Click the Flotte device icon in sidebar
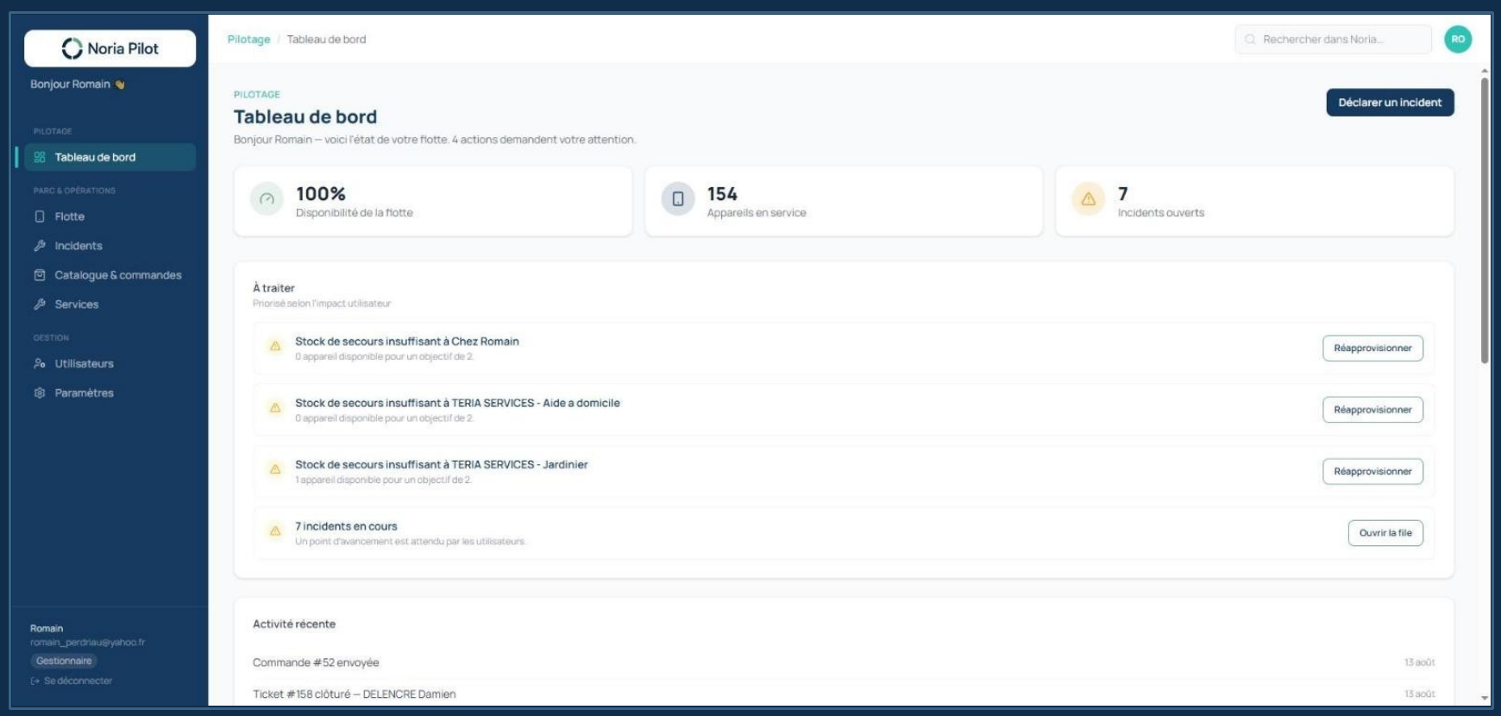The height and width of the screenshot is (716, 1501). click(40, 217)
